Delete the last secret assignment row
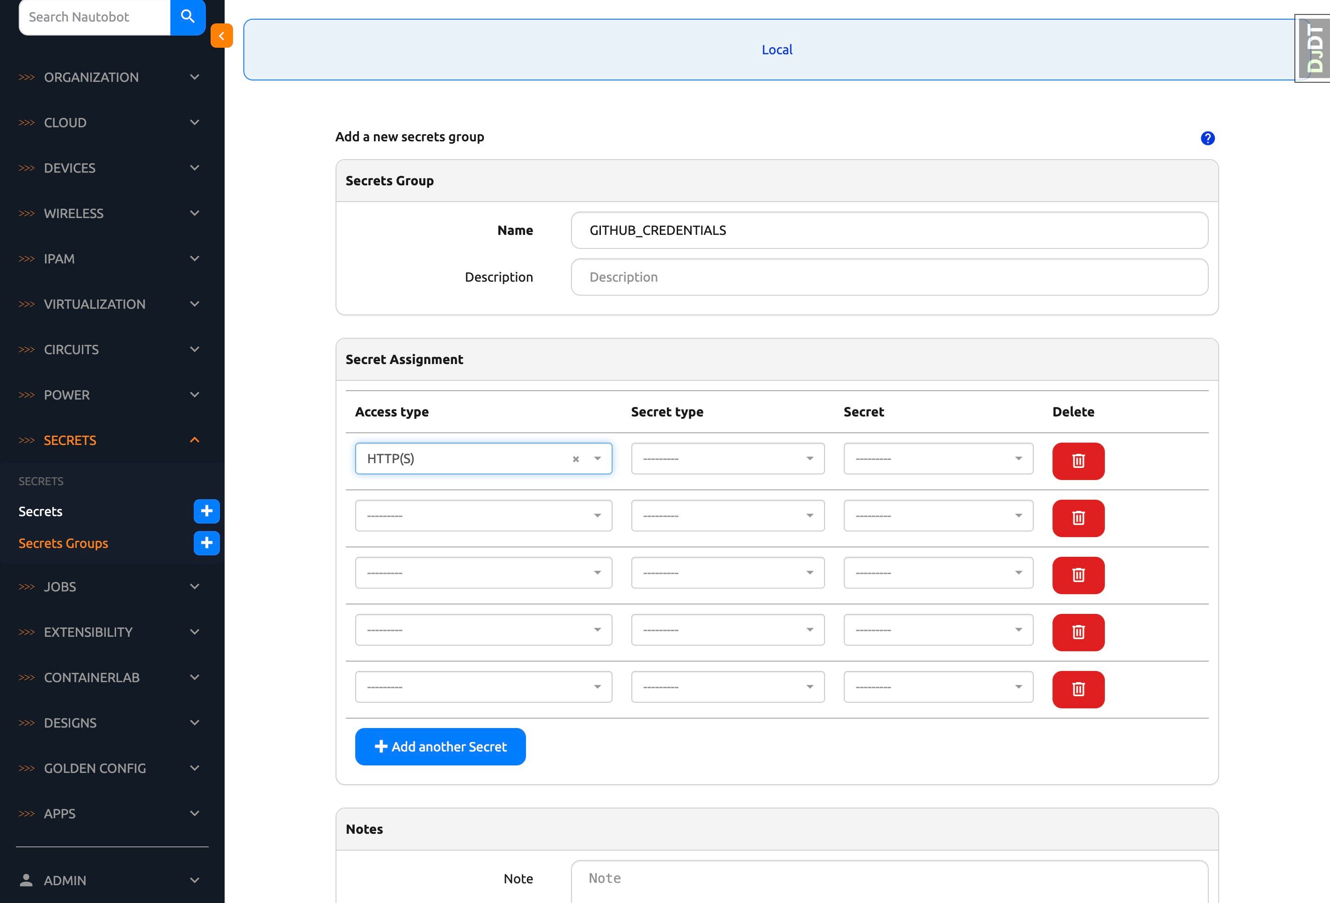 coord(1078,689)
